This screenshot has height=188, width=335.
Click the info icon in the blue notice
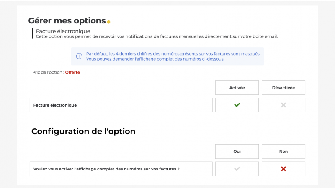(79, 56)
